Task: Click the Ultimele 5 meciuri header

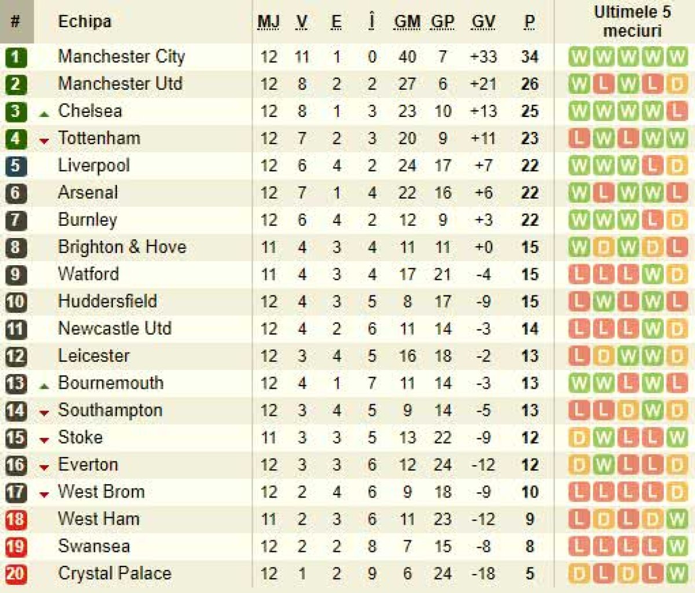Action: click(632, 21)
